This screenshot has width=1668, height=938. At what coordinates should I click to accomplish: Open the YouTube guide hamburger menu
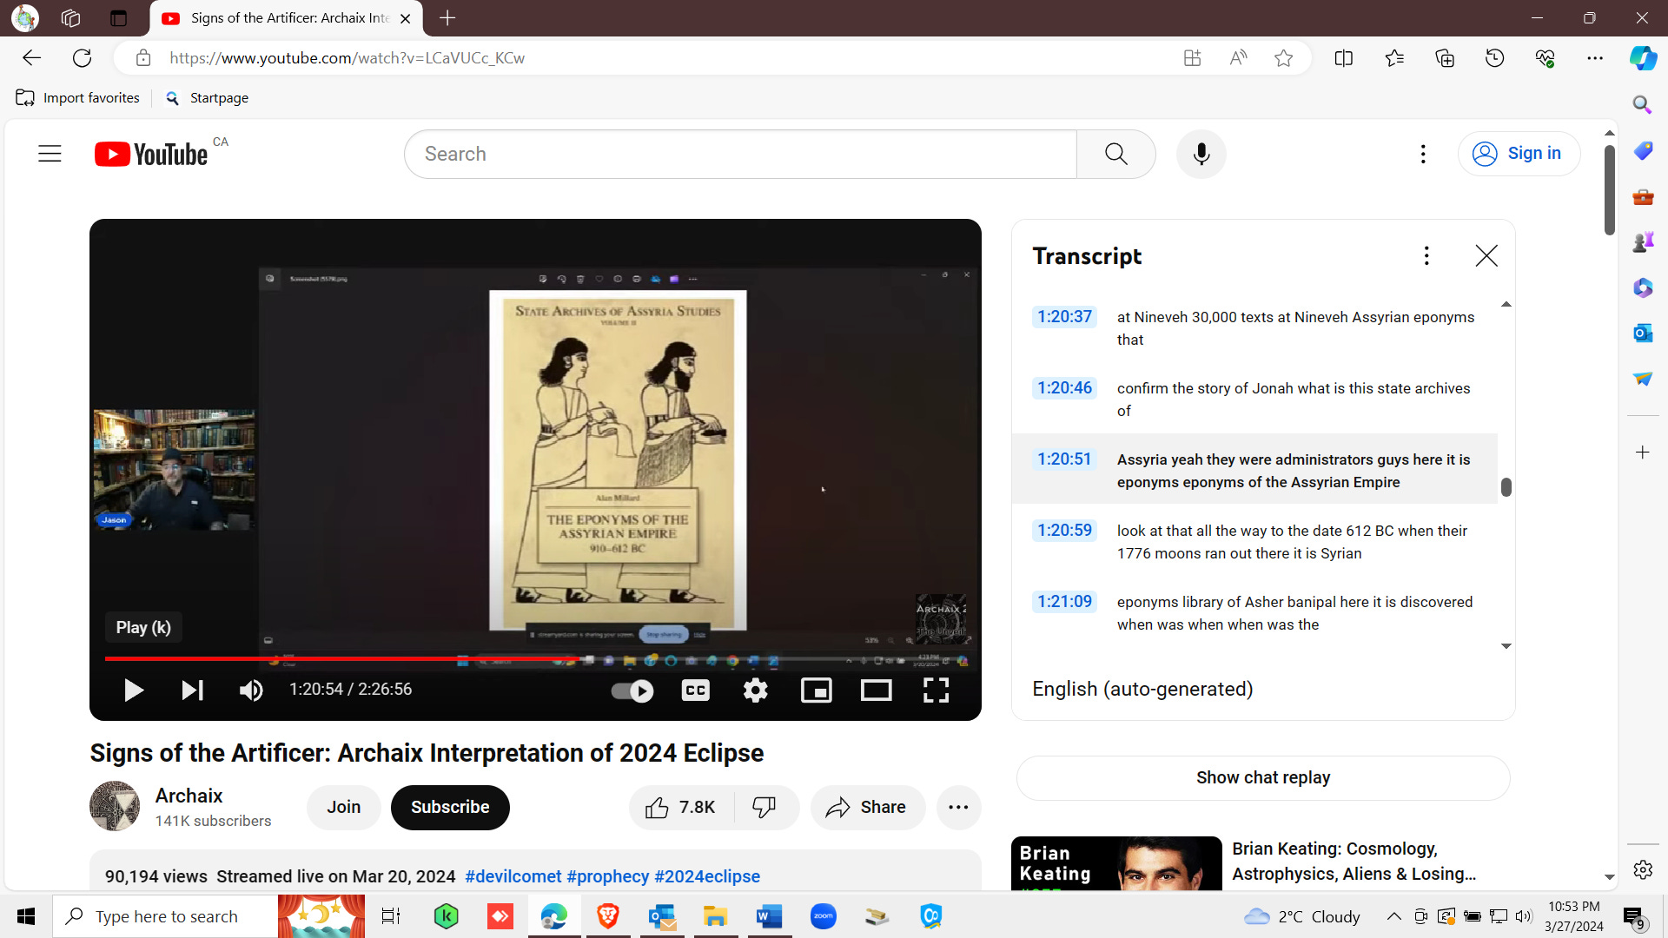[x=50, y=154]
